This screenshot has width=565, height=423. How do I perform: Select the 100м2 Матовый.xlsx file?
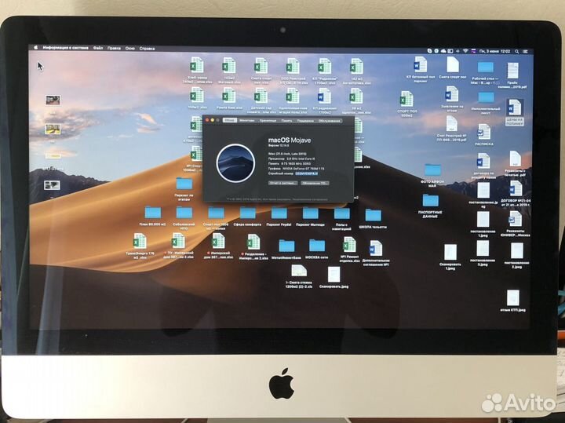pyautogui.click(x=229, y=71)
